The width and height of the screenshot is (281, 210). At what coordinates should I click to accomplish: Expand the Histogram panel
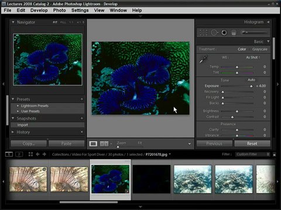point(268,22)
